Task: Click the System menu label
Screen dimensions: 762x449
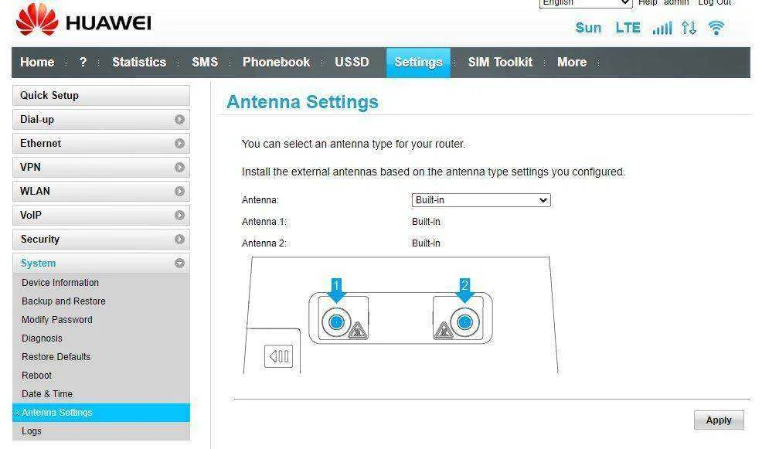Action: point(38,263)
